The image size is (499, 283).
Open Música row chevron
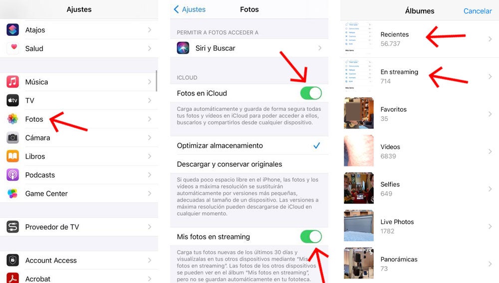(x=150, y=82)
